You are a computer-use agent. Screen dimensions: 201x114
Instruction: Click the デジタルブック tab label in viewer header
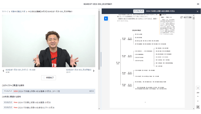(139, 11)
